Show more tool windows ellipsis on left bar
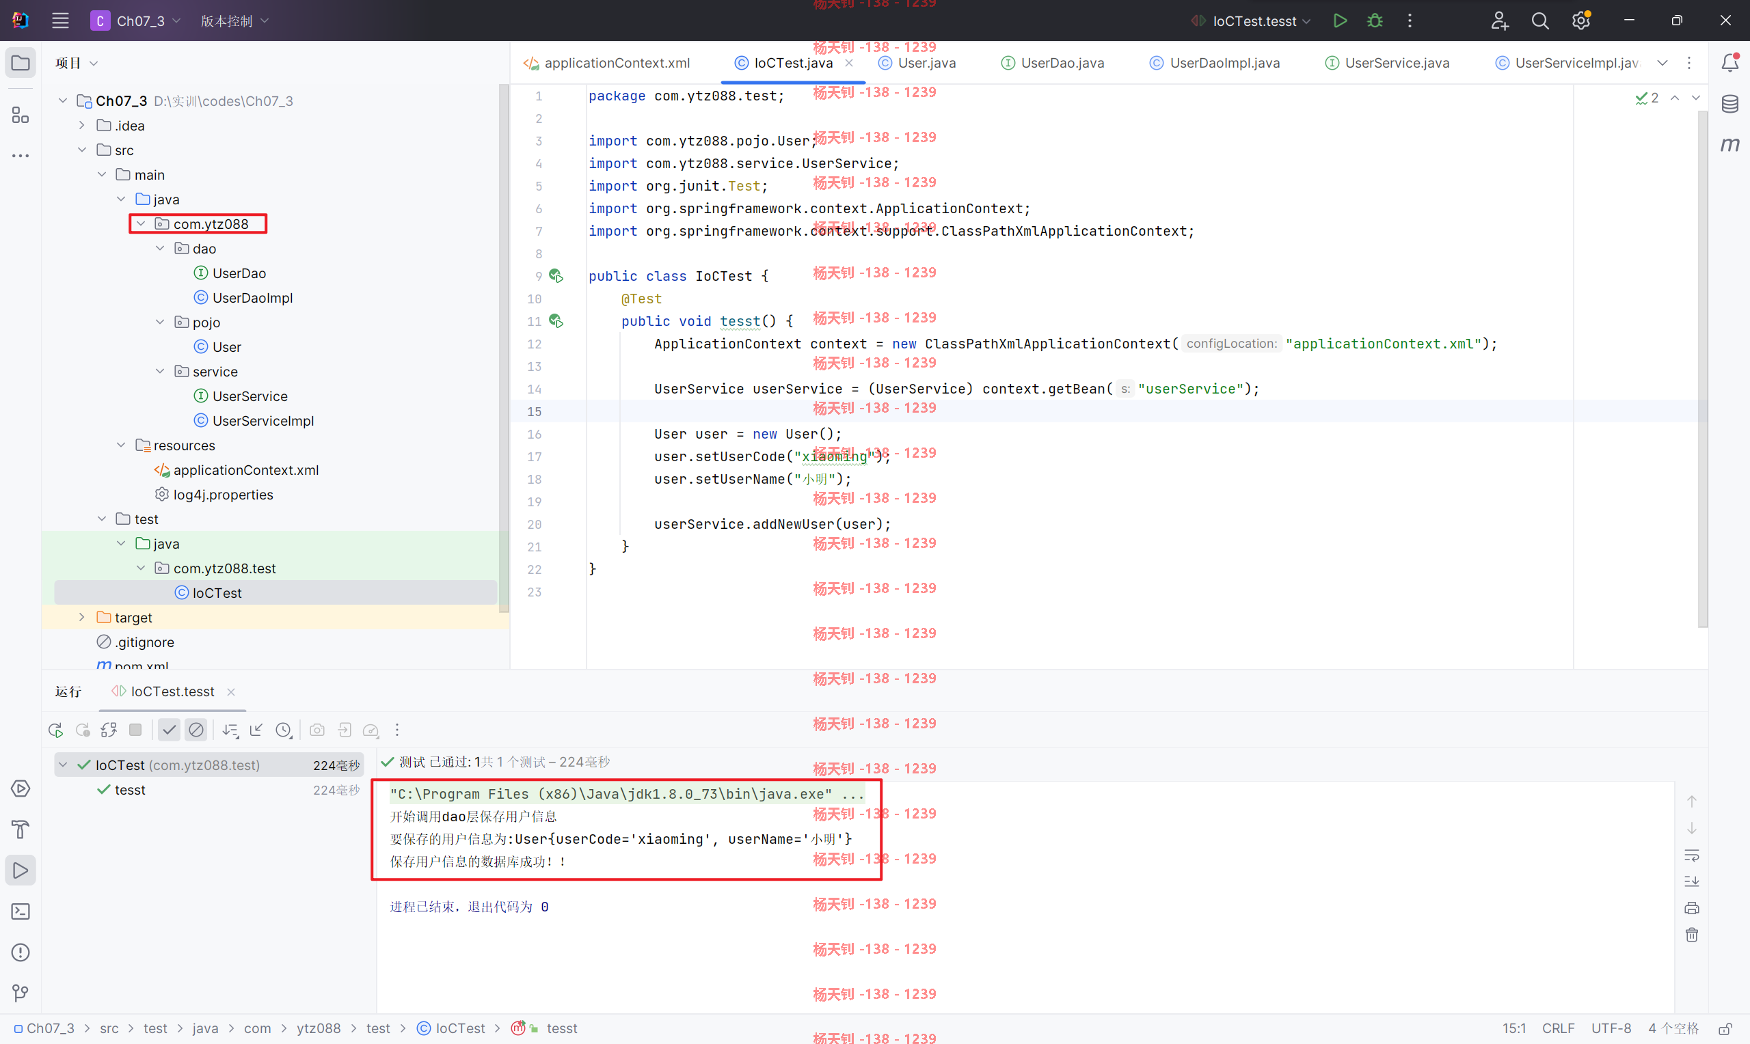Image resolution: width=1750 pixels, height=1044 pixels. click(x=21, y=155)
